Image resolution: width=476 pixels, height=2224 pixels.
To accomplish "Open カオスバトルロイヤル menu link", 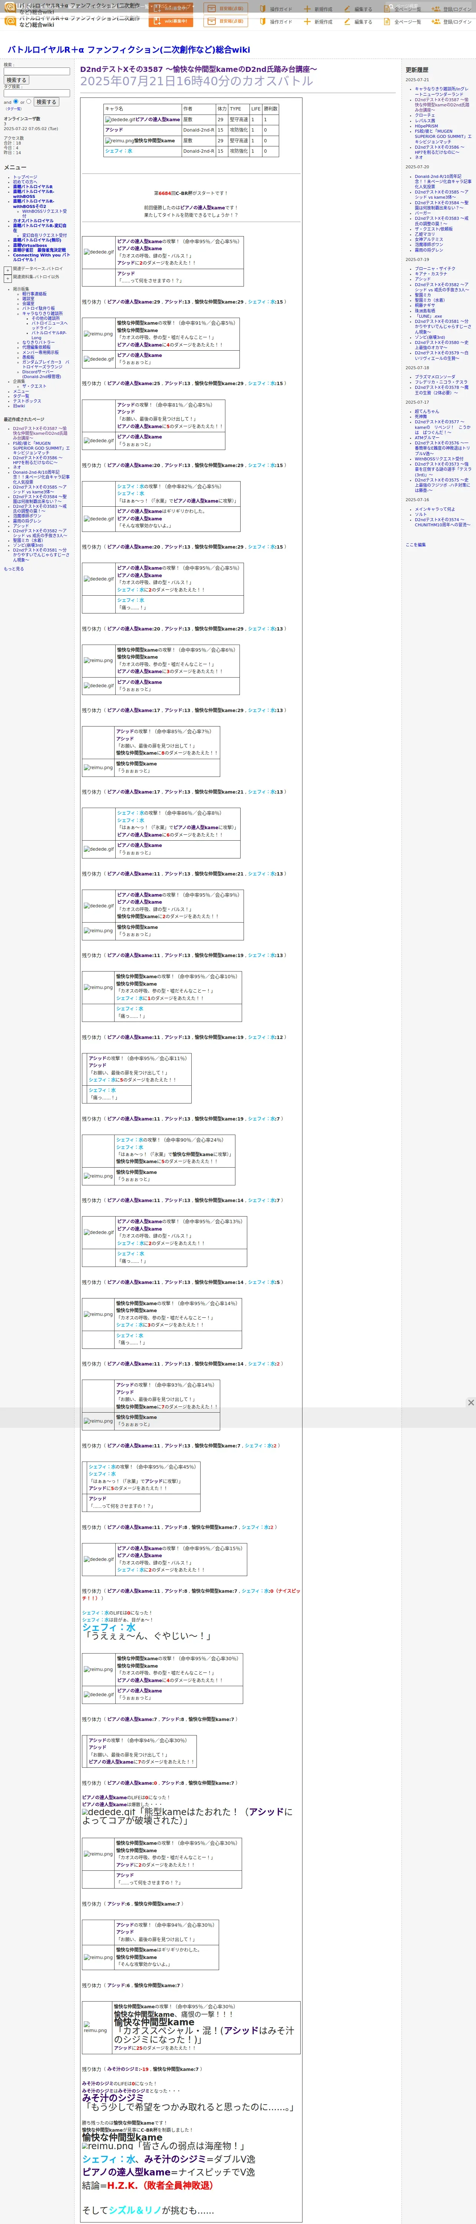I will click(33, 221).
